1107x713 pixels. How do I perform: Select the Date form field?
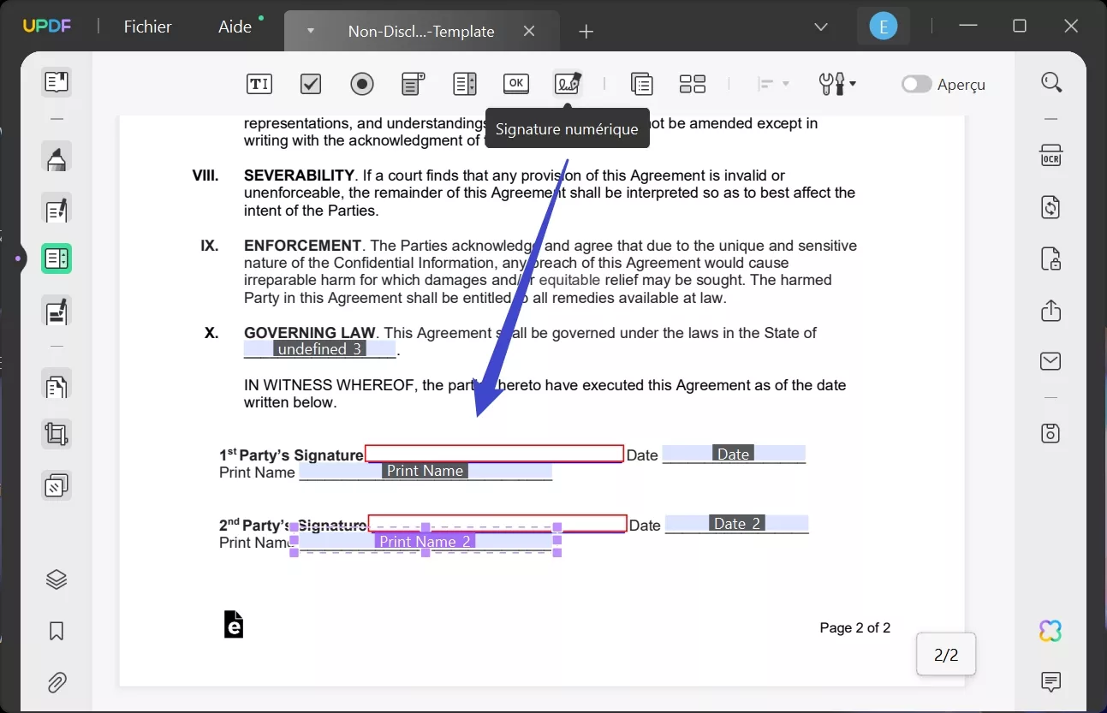734,455
